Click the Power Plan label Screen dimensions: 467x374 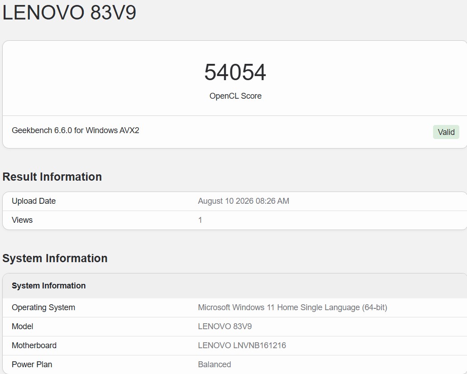pyautogui.click(x=32, y=364)
